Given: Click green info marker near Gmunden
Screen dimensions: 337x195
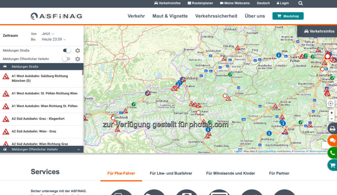Looking at the screenshot, I should click(230, 75).
